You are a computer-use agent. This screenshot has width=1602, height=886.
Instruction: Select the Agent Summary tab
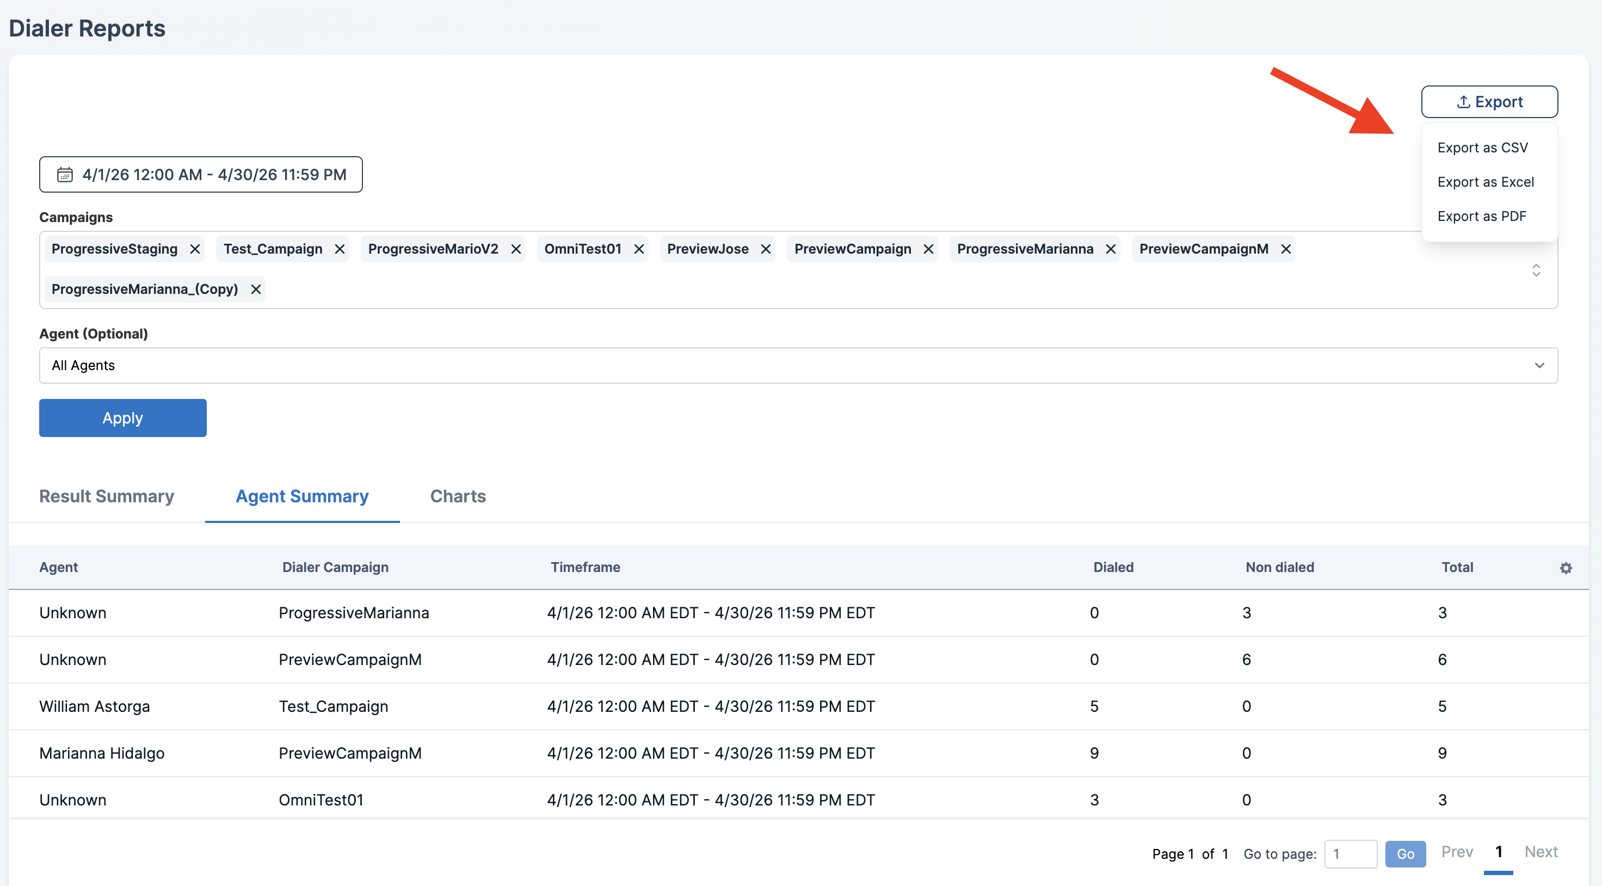click(x=301, y=496)
